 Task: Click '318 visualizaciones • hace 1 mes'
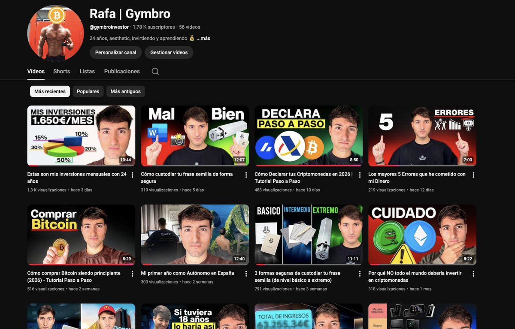coord(400,289)
